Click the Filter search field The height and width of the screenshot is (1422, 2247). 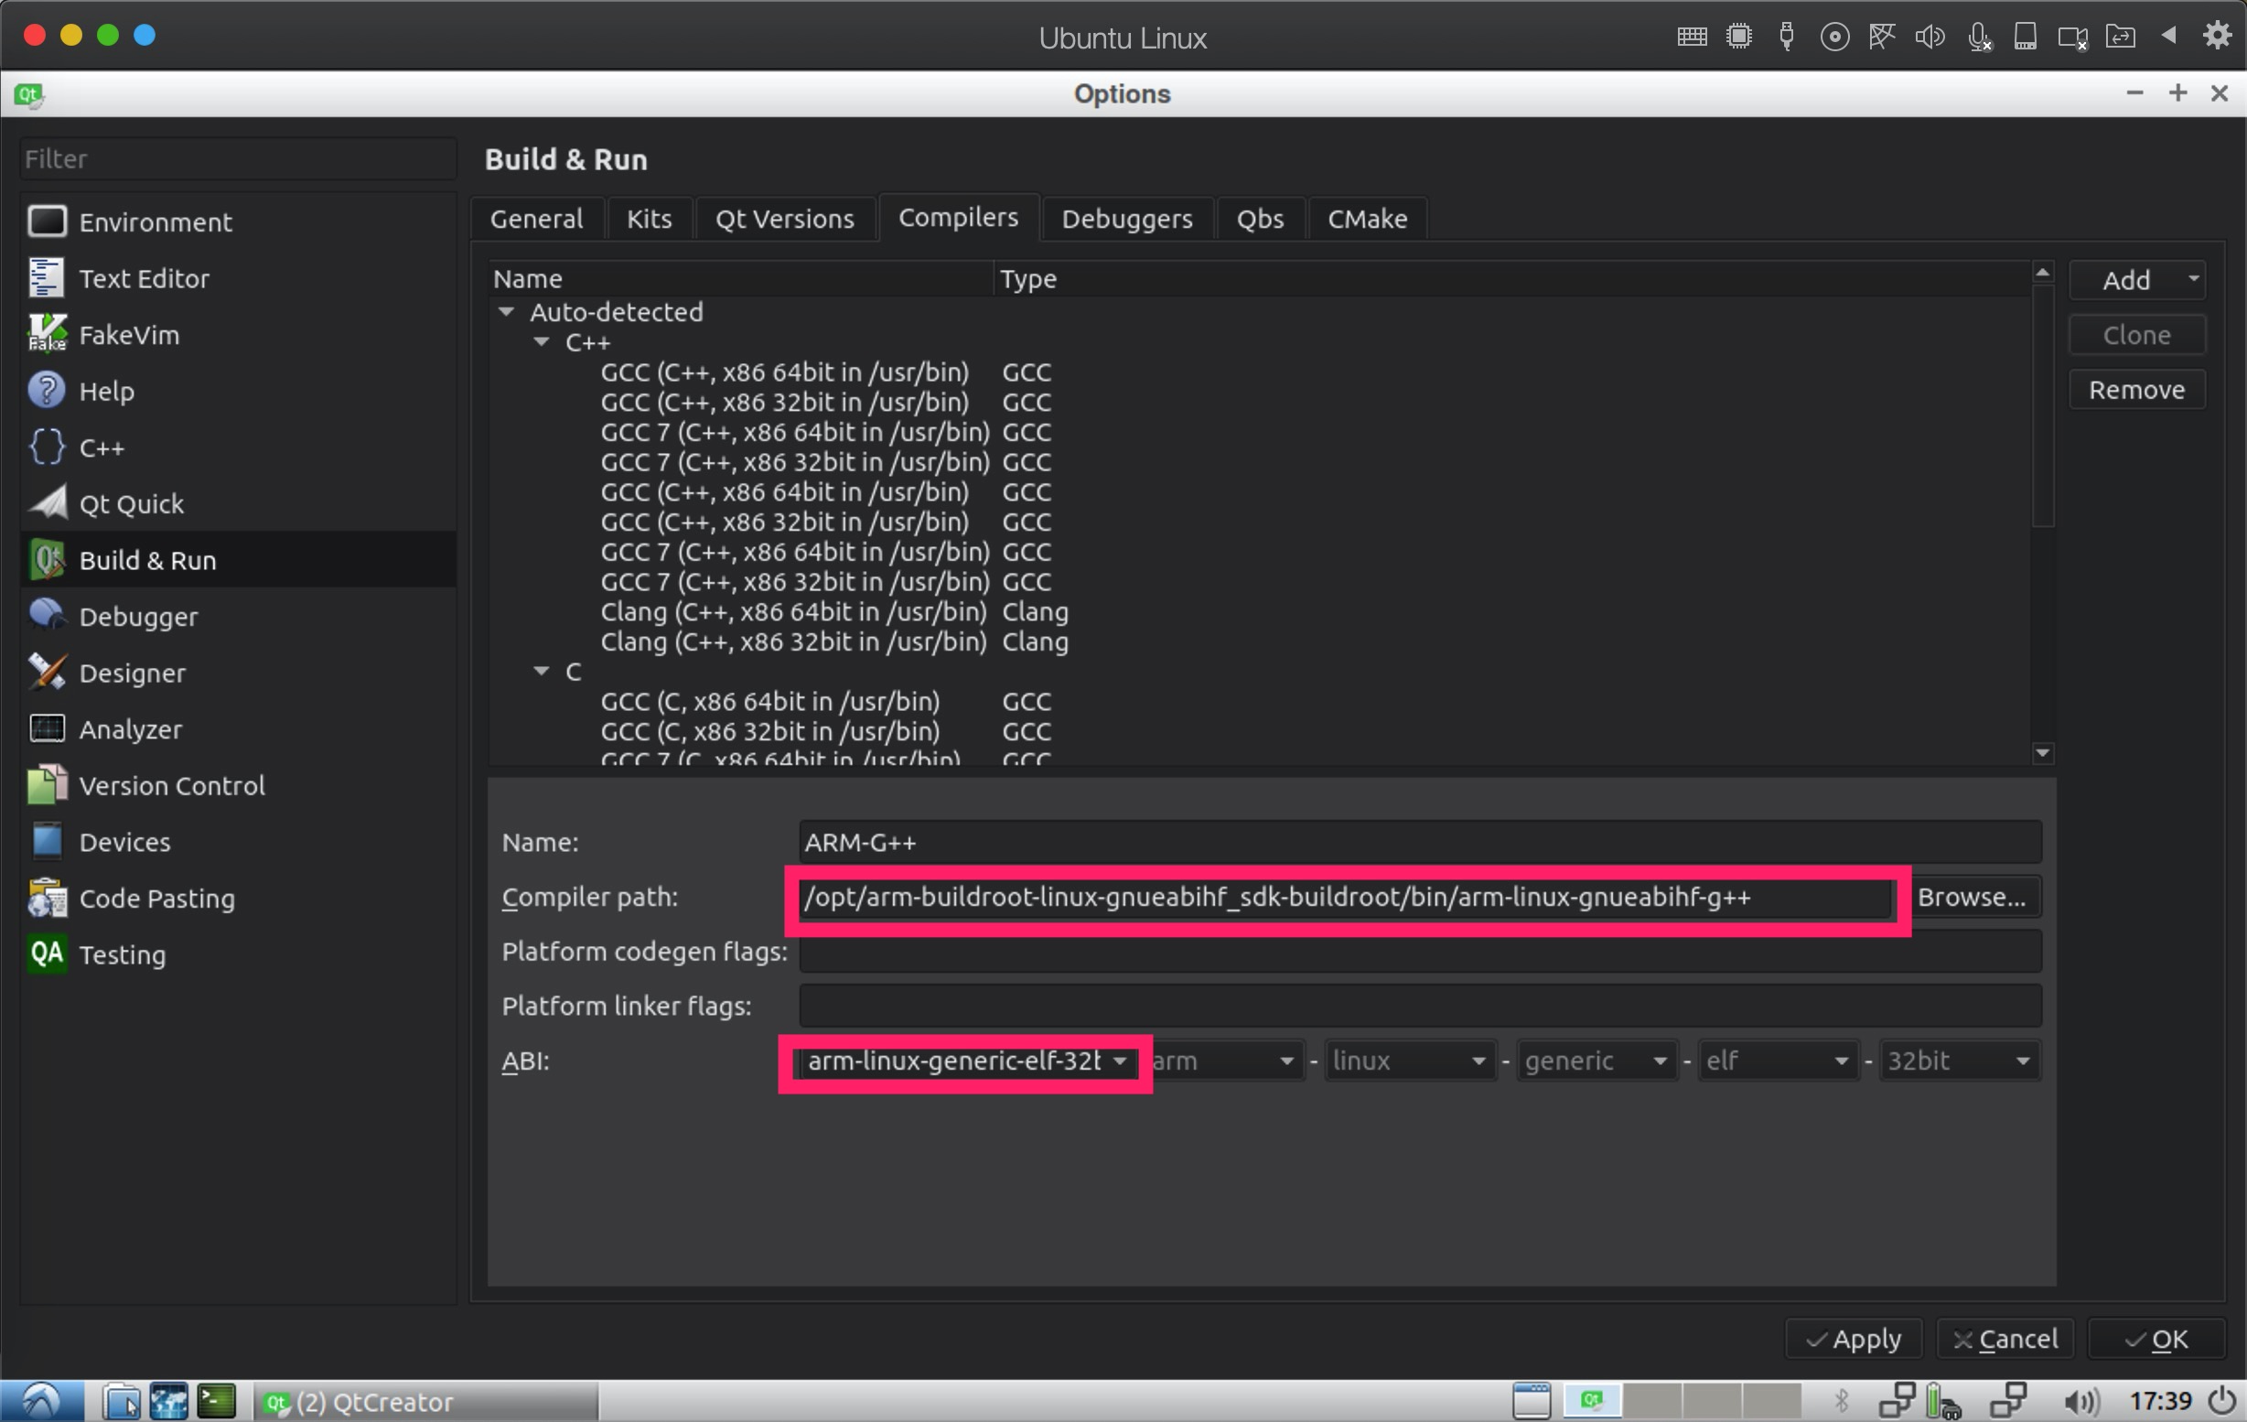click(238, 158)
